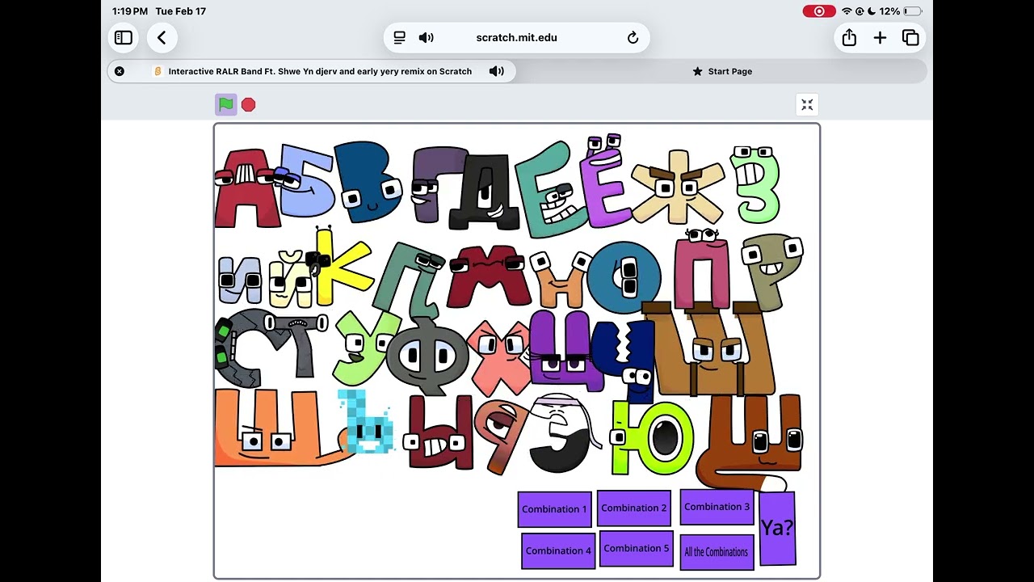1034x582 pixels.
Task: Close the Interactive RALR Band tab
Action: point(120,71)
